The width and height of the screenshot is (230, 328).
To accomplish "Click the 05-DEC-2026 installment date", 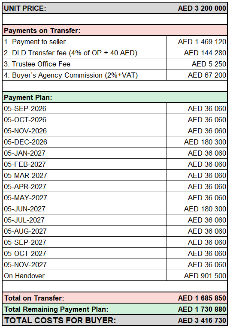I will [x=26, y=142].
